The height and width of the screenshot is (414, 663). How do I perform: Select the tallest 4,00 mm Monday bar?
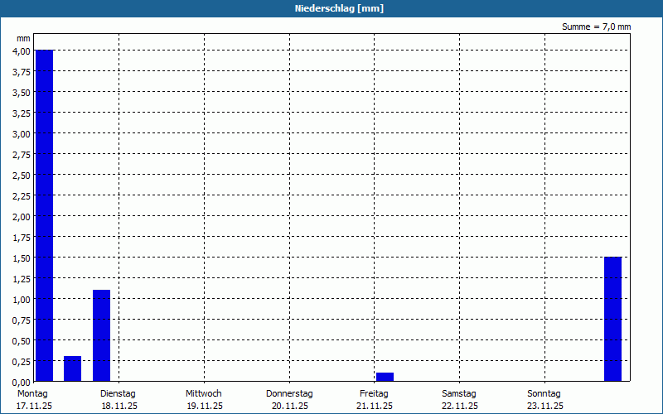pyautogui.click(x=45, y=215)
